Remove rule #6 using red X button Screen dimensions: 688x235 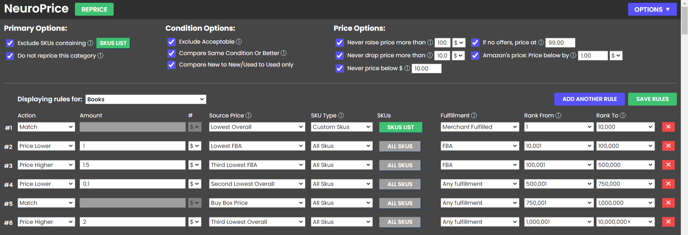[668, 222]
